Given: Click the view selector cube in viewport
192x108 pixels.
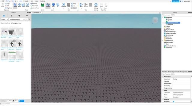Looking at the screenshot, I should (x=155, y=20).
